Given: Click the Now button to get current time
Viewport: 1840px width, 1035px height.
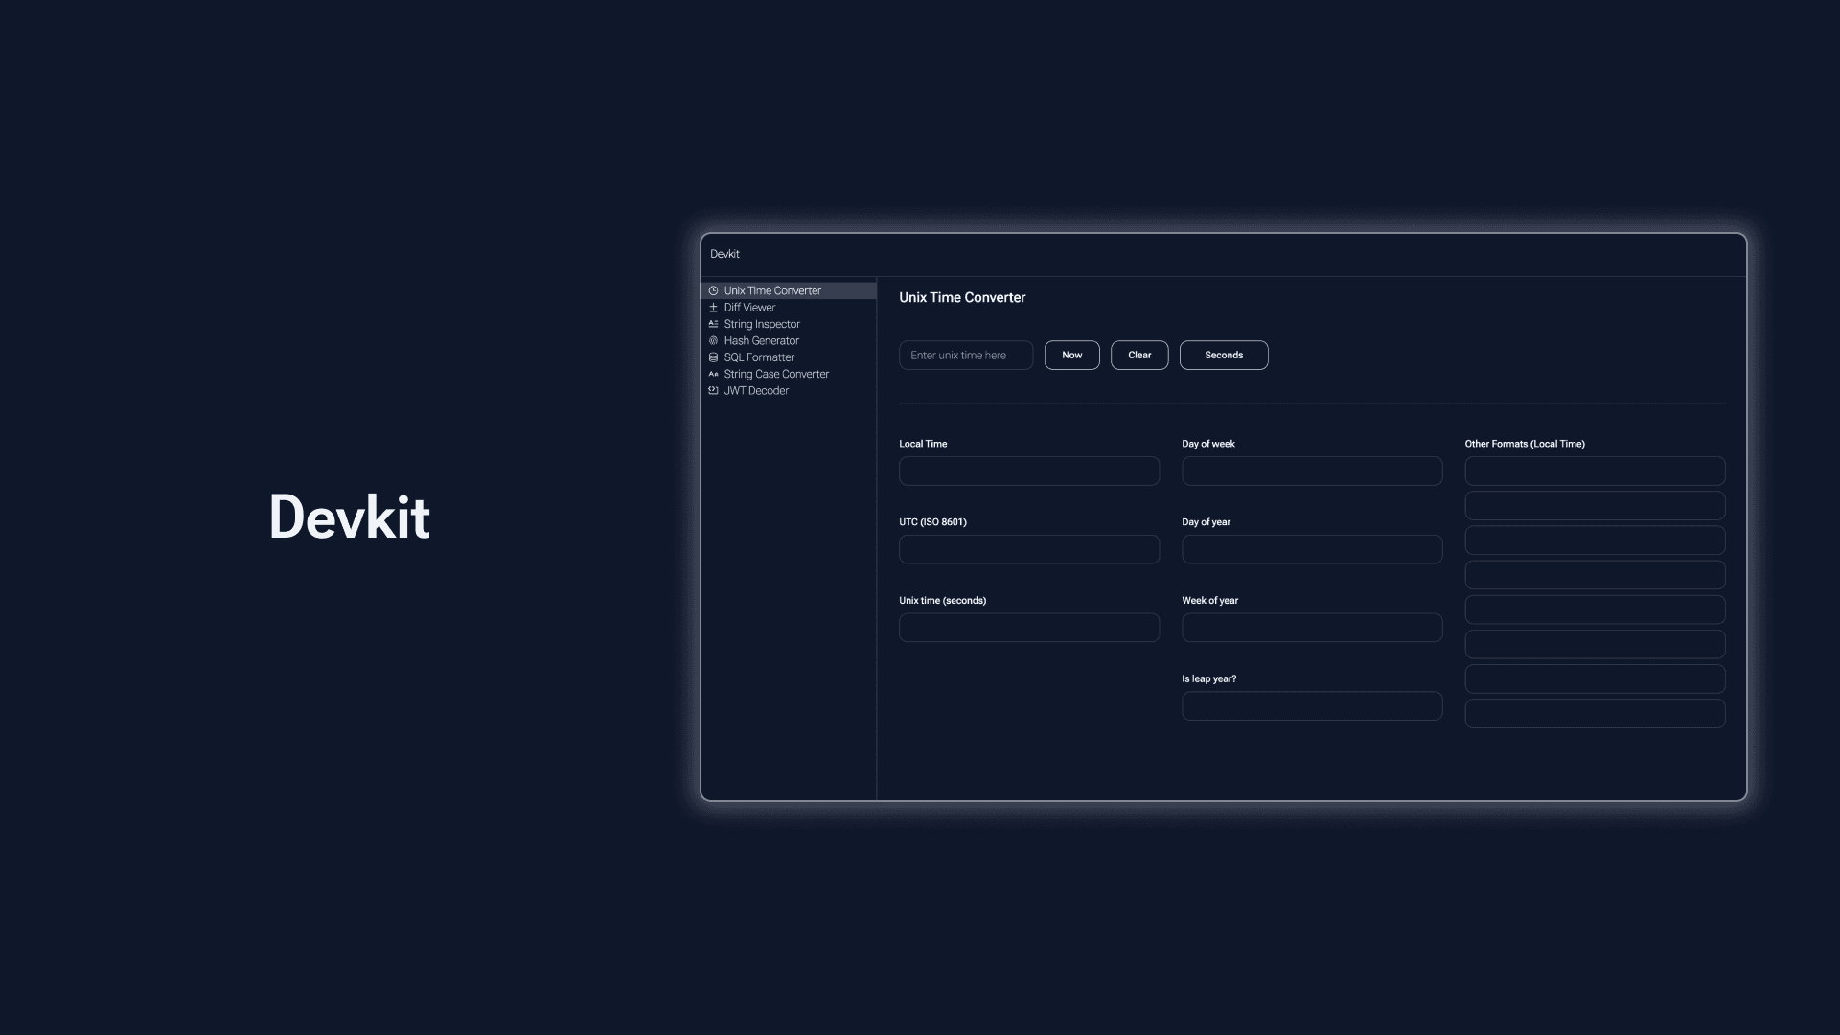Looking at the screenshot, I should pyautogui.click(x=1071, y=356).
